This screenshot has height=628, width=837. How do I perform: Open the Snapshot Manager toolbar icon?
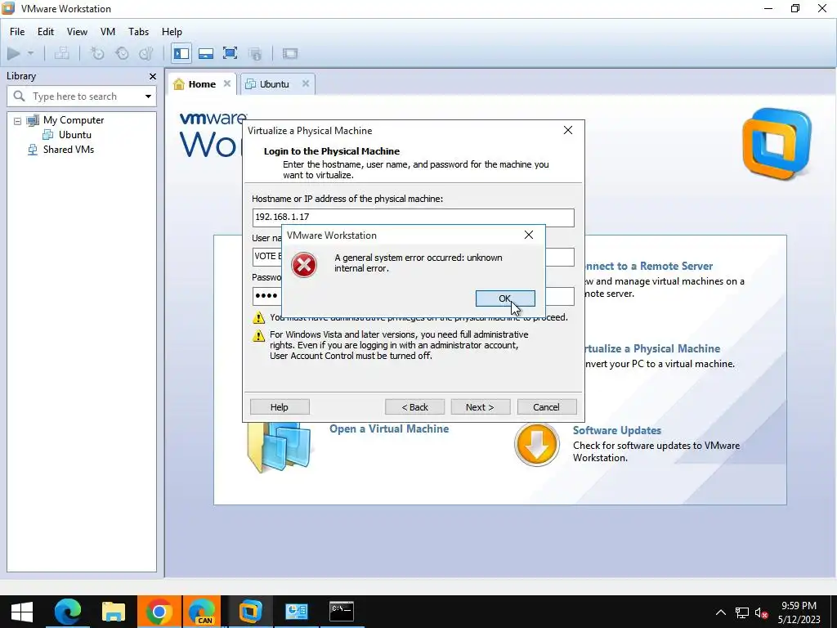(x=145, y=53)
